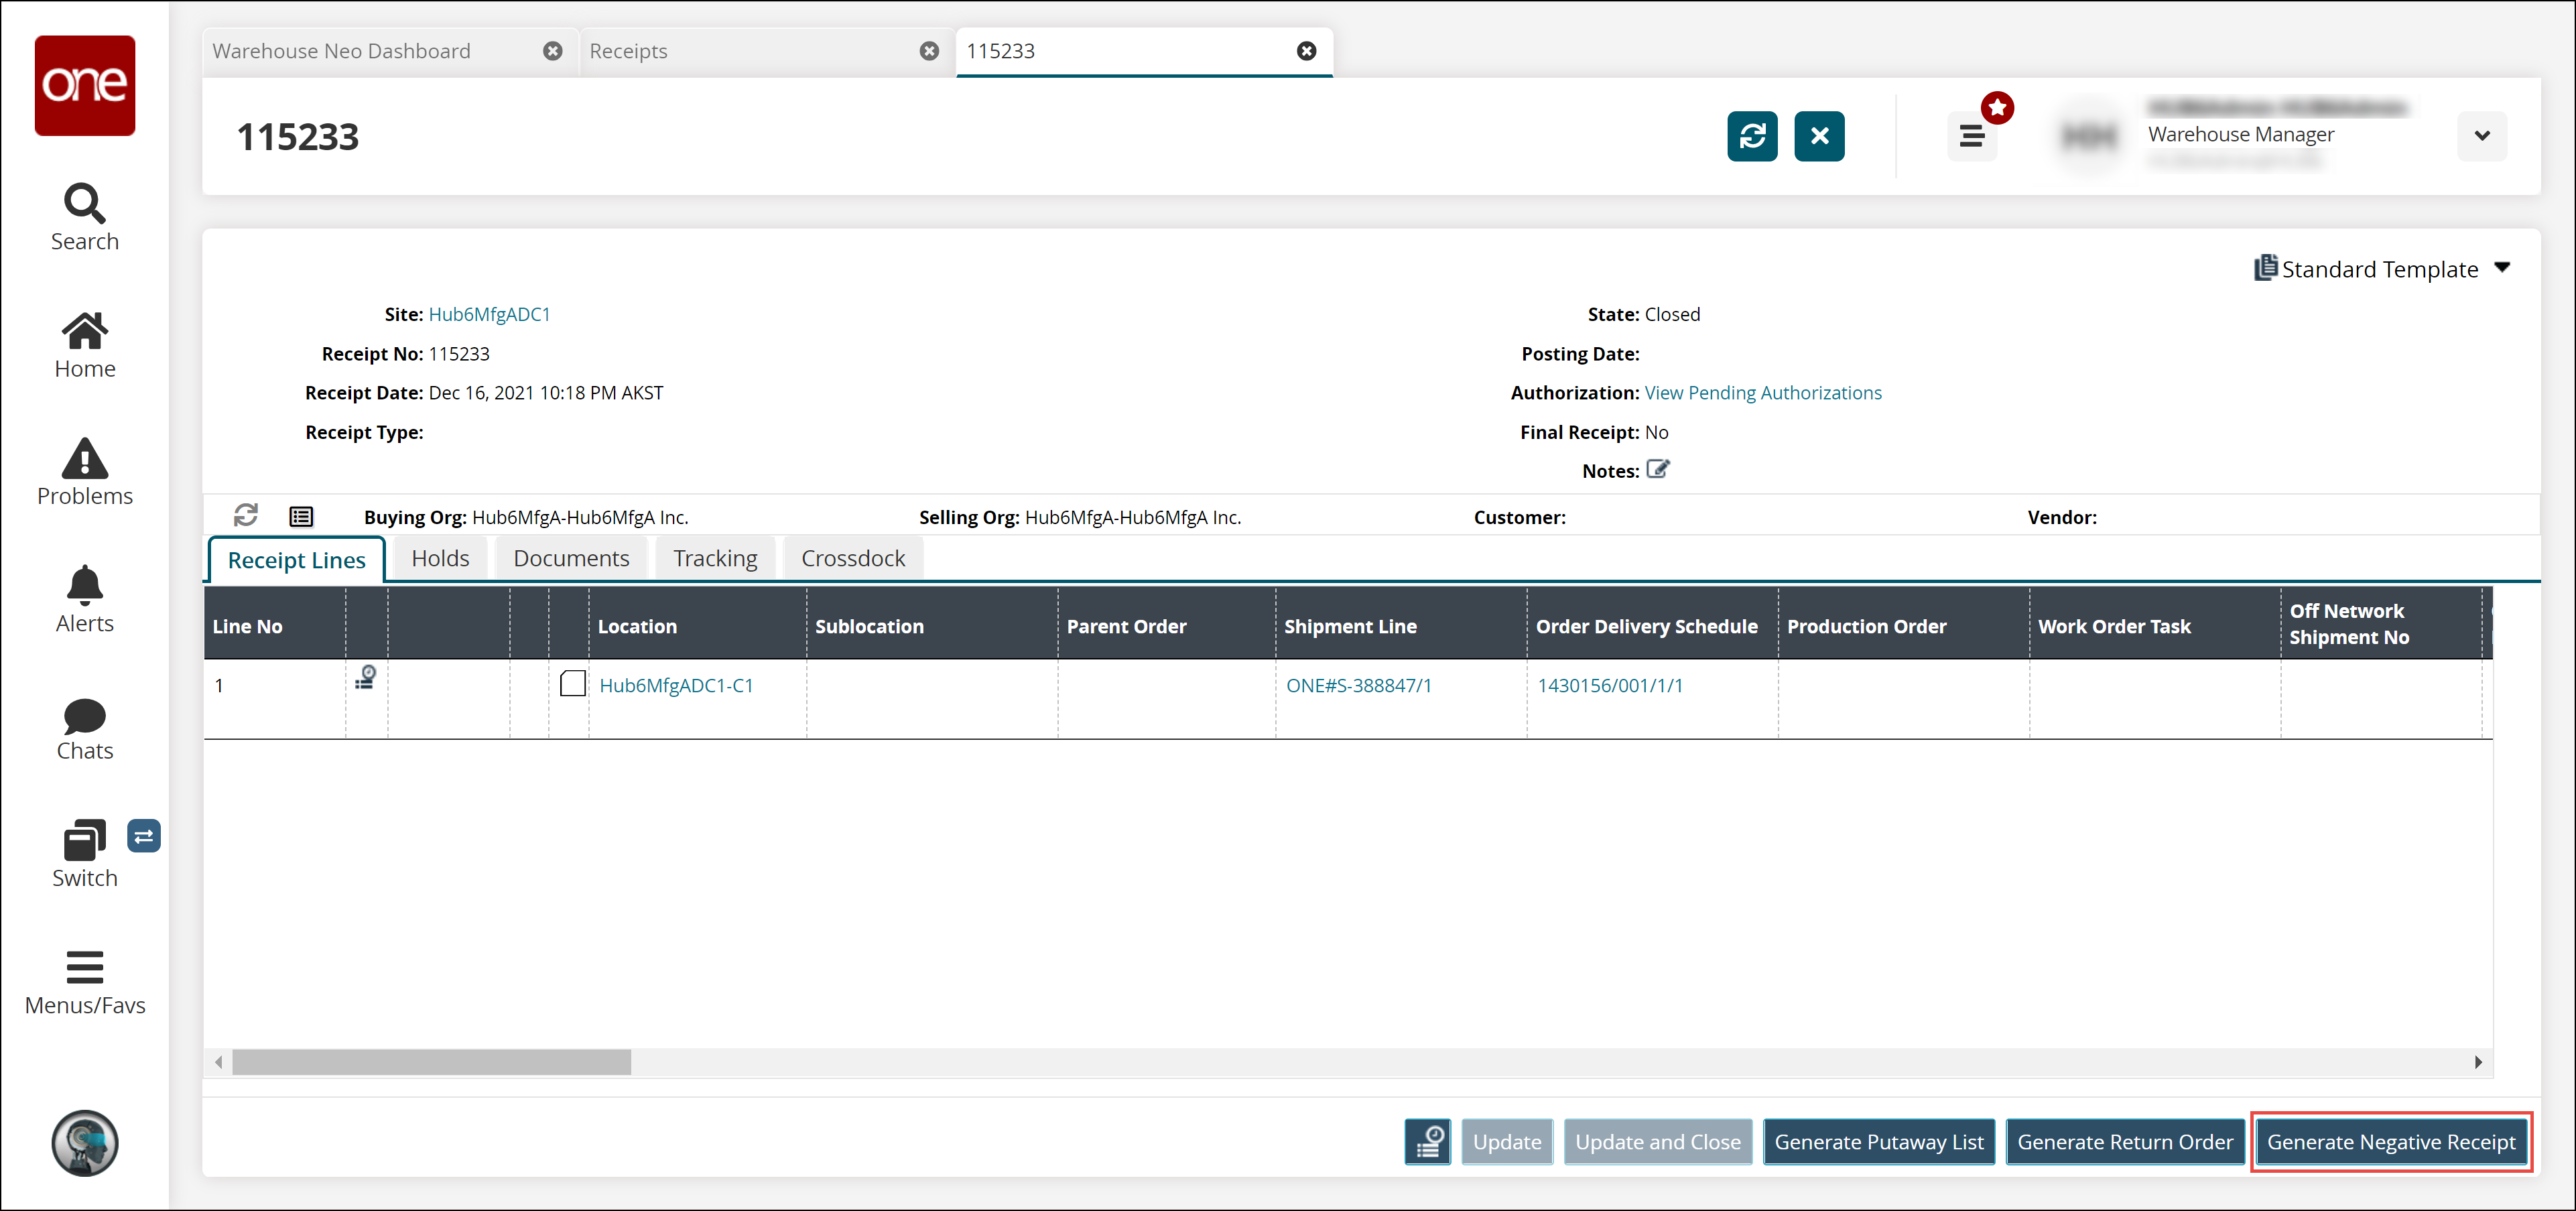Click the list view icon beside Buying Org

pyautogui.click(x=301, y=516)
